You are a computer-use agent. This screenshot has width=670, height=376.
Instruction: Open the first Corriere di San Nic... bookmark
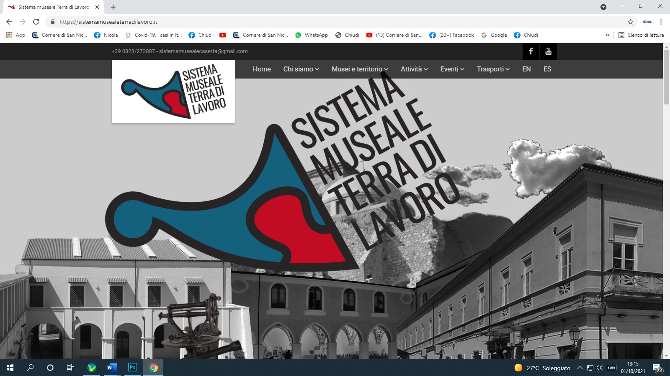pos(59,35)
